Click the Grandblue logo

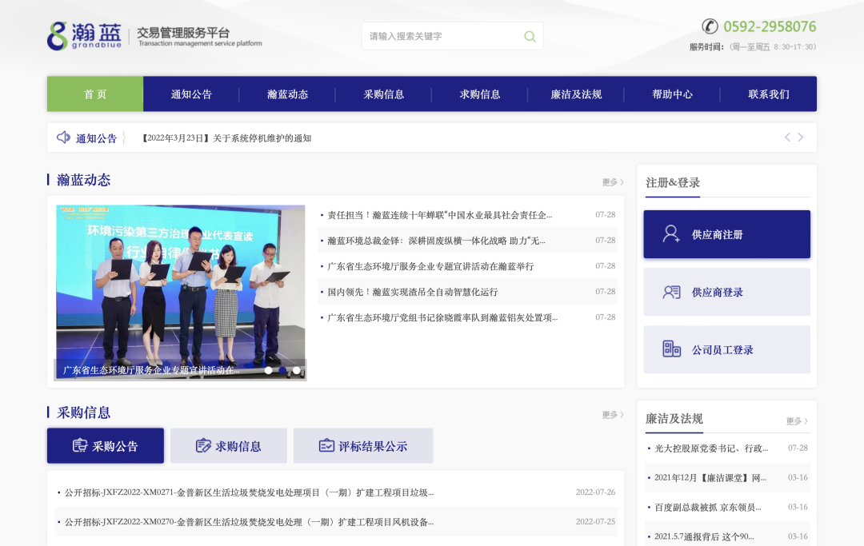(x=84, y=36)
